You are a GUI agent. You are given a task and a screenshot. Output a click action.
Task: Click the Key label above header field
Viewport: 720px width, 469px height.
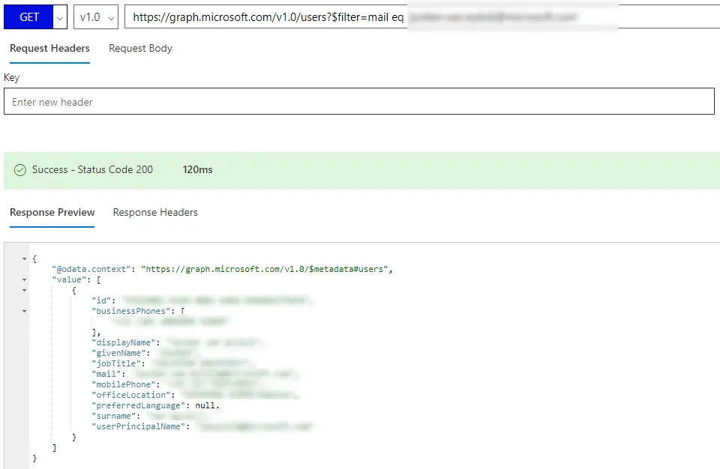tap(11, 78)
